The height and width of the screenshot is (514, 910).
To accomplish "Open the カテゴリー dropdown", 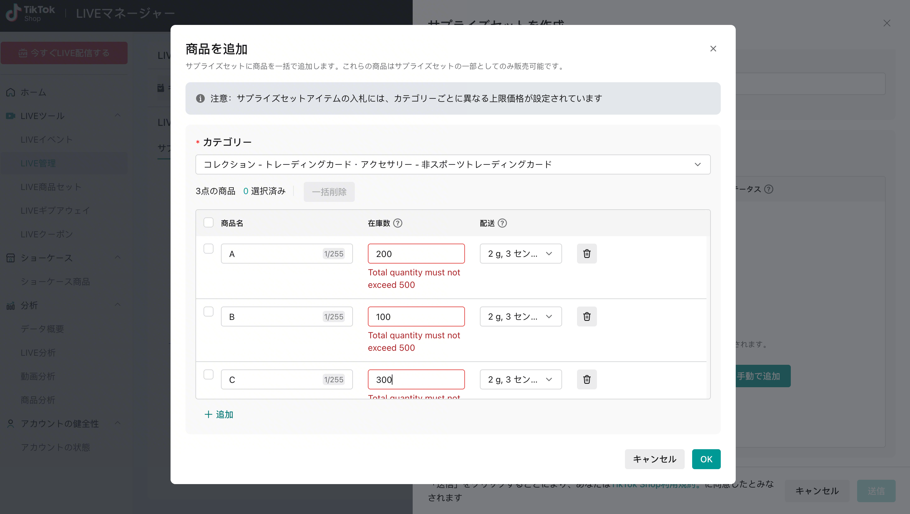I will 453,164.
